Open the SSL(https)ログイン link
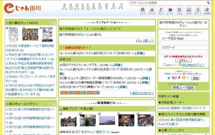 (193, 65)
